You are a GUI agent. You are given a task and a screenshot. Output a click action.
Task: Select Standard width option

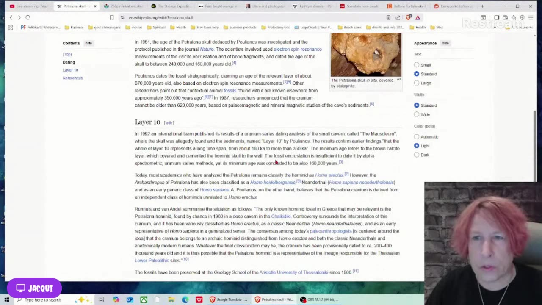pos(417,105)
